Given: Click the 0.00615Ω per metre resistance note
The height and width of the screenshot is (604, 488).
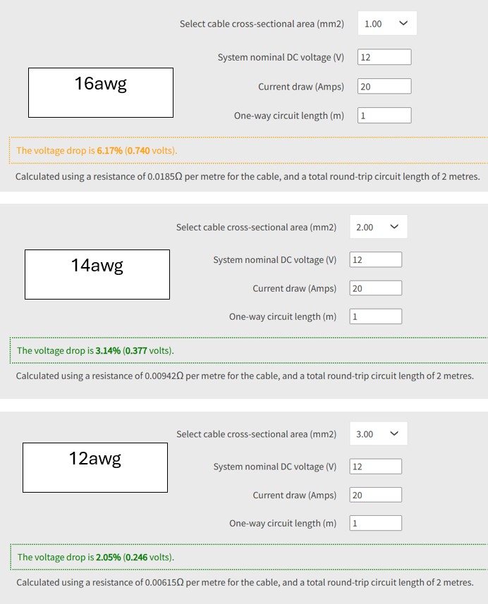Looking at the screenshot, I should coord(245,582).
